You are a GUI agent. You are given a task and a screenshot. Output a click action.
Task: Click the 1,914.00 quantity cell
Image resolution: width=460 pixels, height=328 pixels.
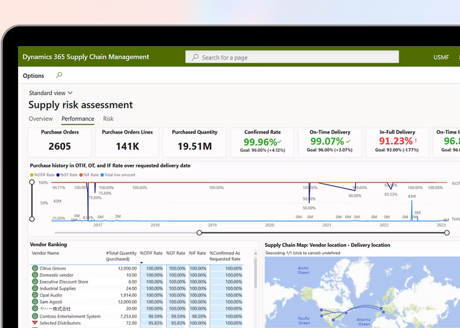click(x=129, y=295)
